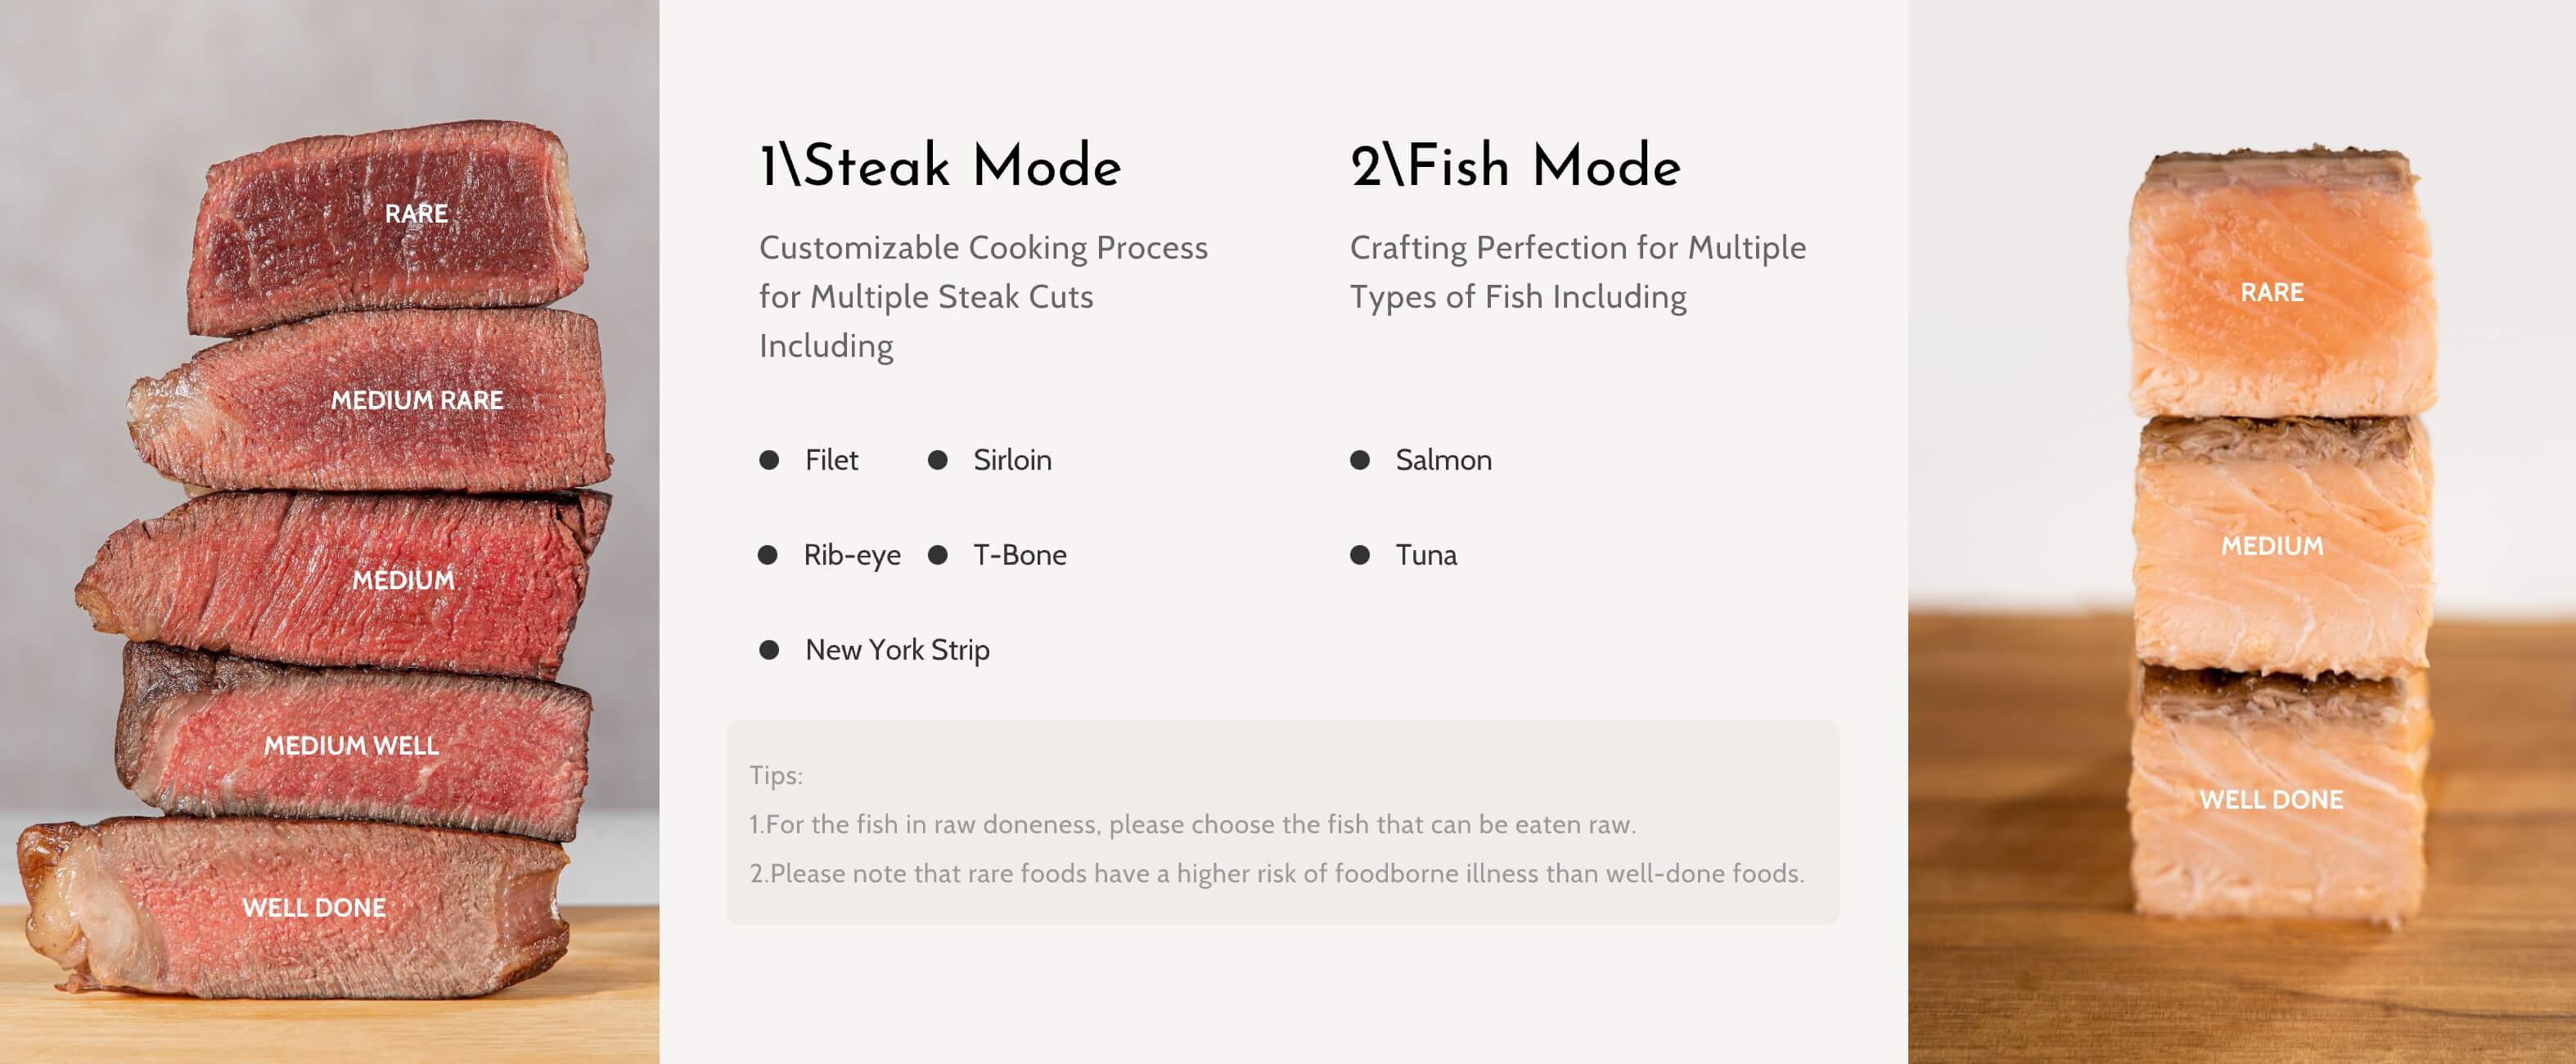The image size is (2576, 1064).
Task: Click the bullet dot beside Rib-eye
Action: [x=768, y=555]
